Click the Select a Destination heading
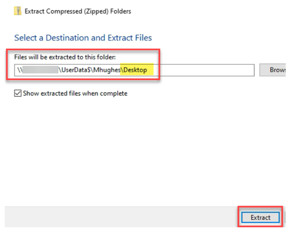This screenshot has height=229, width=290. pos(83,38)
